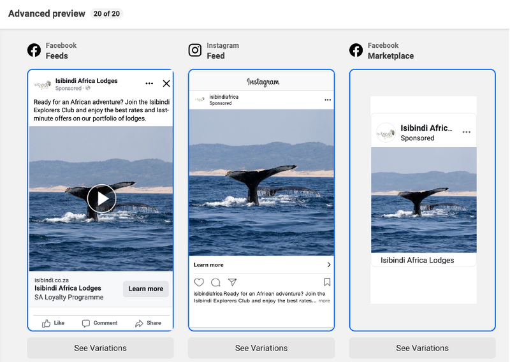This screenshot has width=510, height=362.
Task: Click the Comment speech bubble icon
Action: click(86, 323)
